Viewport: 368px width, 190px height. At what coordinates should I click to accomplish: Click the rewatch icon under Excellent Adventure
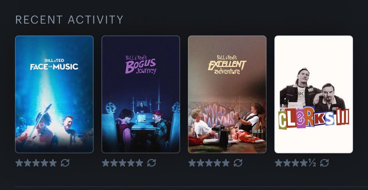(238, 163)
